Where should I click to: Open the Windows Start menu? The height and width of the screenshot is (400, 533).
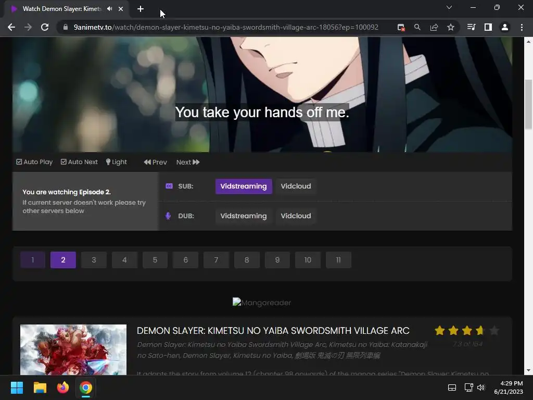pyautogui.click(x=17, y=387)
